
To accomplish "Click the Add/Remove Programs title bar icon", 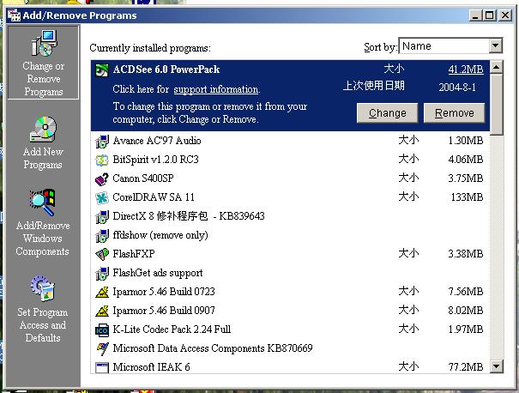I will pos(14,15).
